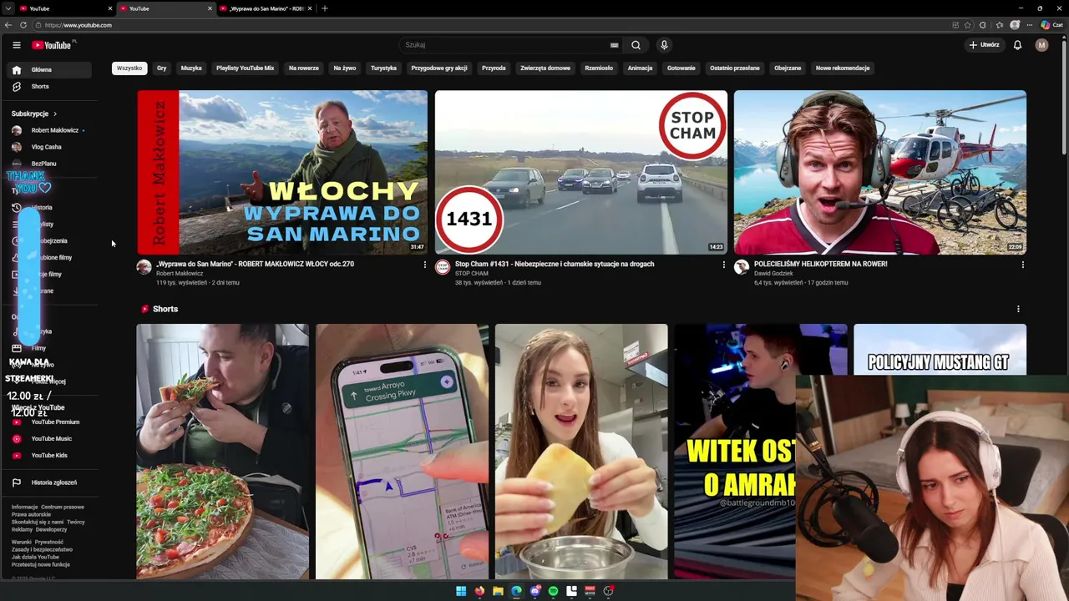Viewport: 1069px width, 601px height.
Task: Open Shorts in the sidebar
Action: 49,87
